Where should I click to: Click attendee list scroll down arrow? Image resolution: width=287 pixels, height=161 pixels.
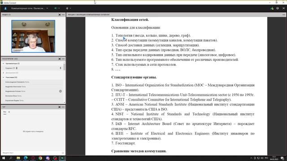[64, 102]
